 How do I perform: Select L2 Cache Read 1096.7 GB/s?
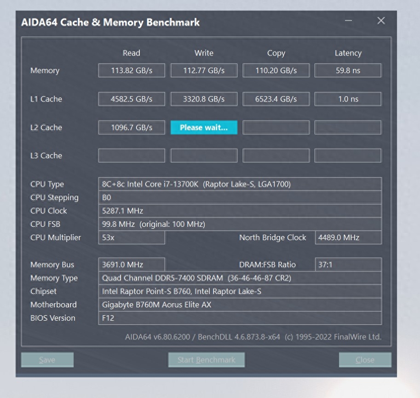tap(132, 127)
